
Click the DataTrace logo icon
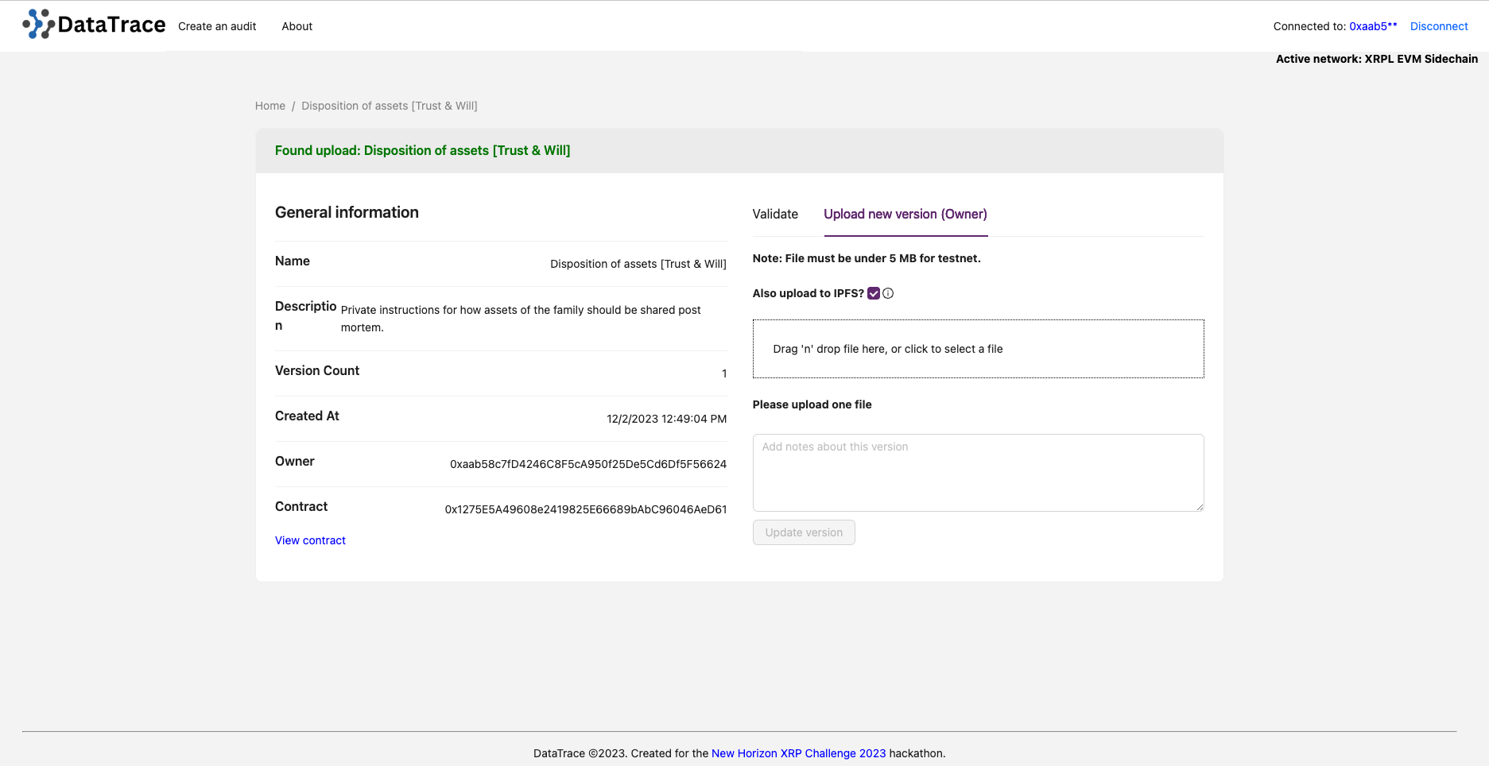(39, 25)
